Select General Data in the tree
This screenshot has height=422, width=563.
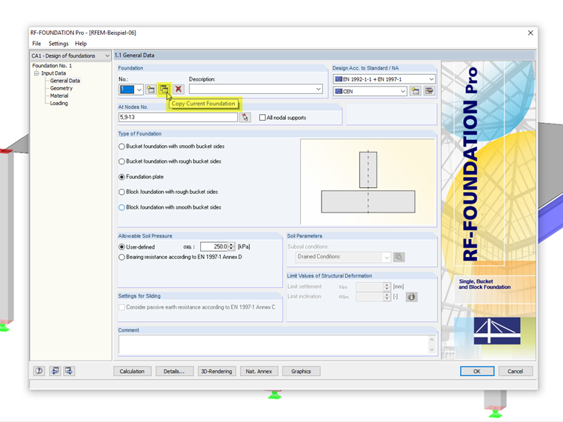[x=65, y=81]
